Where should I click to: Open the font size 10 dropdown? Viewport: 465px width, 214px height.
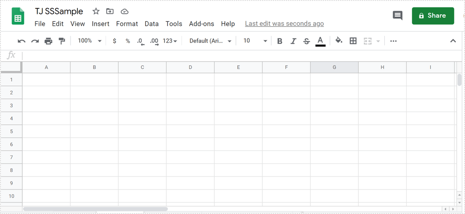255,41
